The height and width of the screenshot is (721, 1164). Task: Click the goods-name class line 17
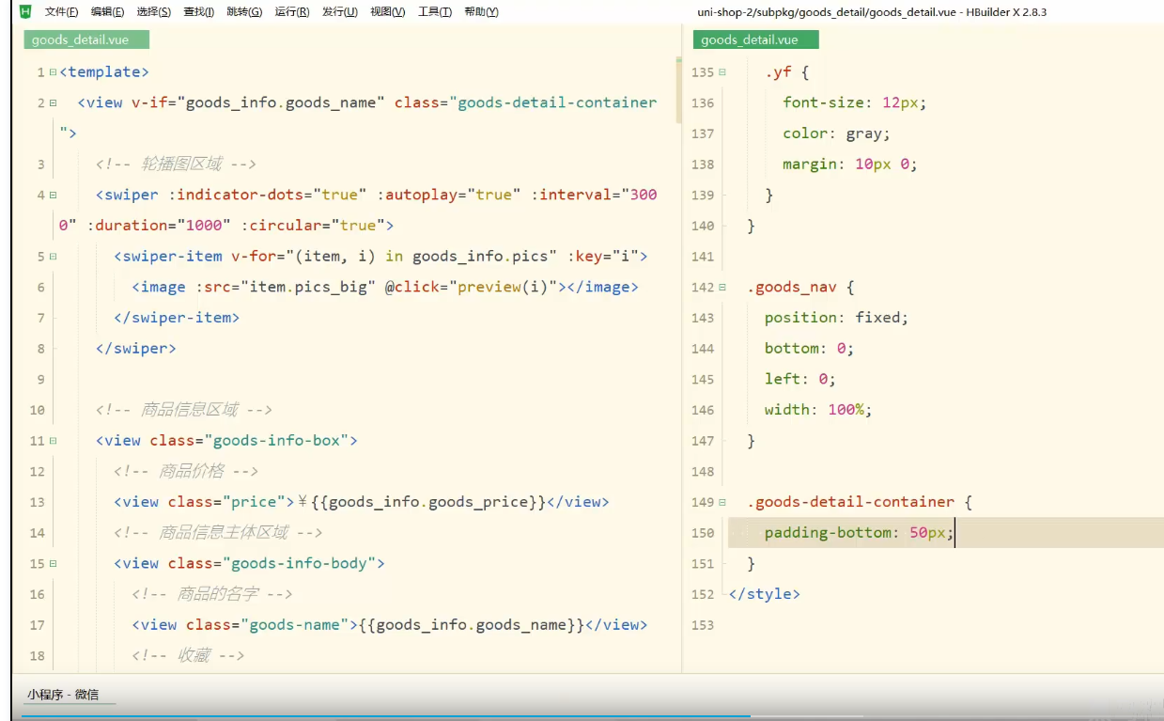click(x=295, y=624)
